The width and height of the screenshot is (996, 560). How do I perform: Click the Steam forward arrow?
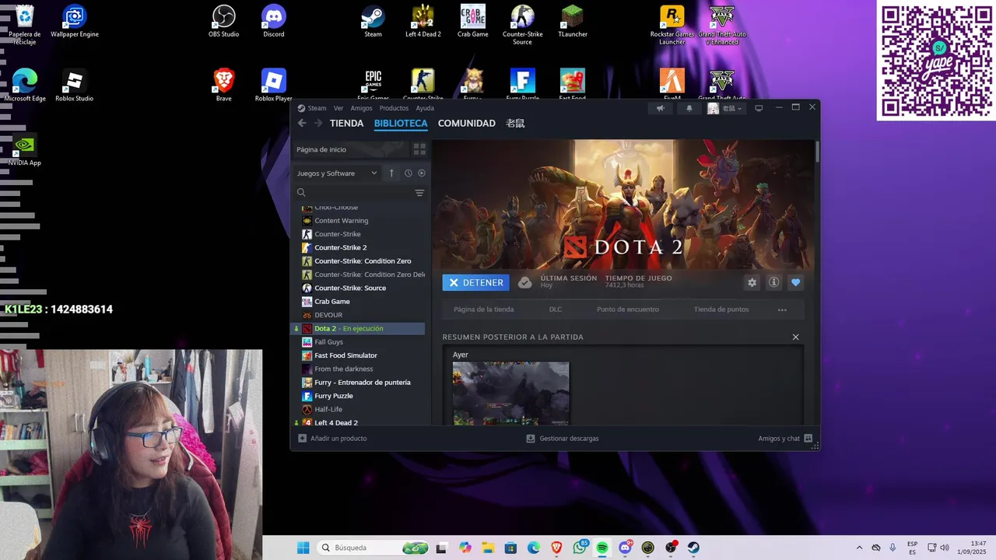click(317, 123)
